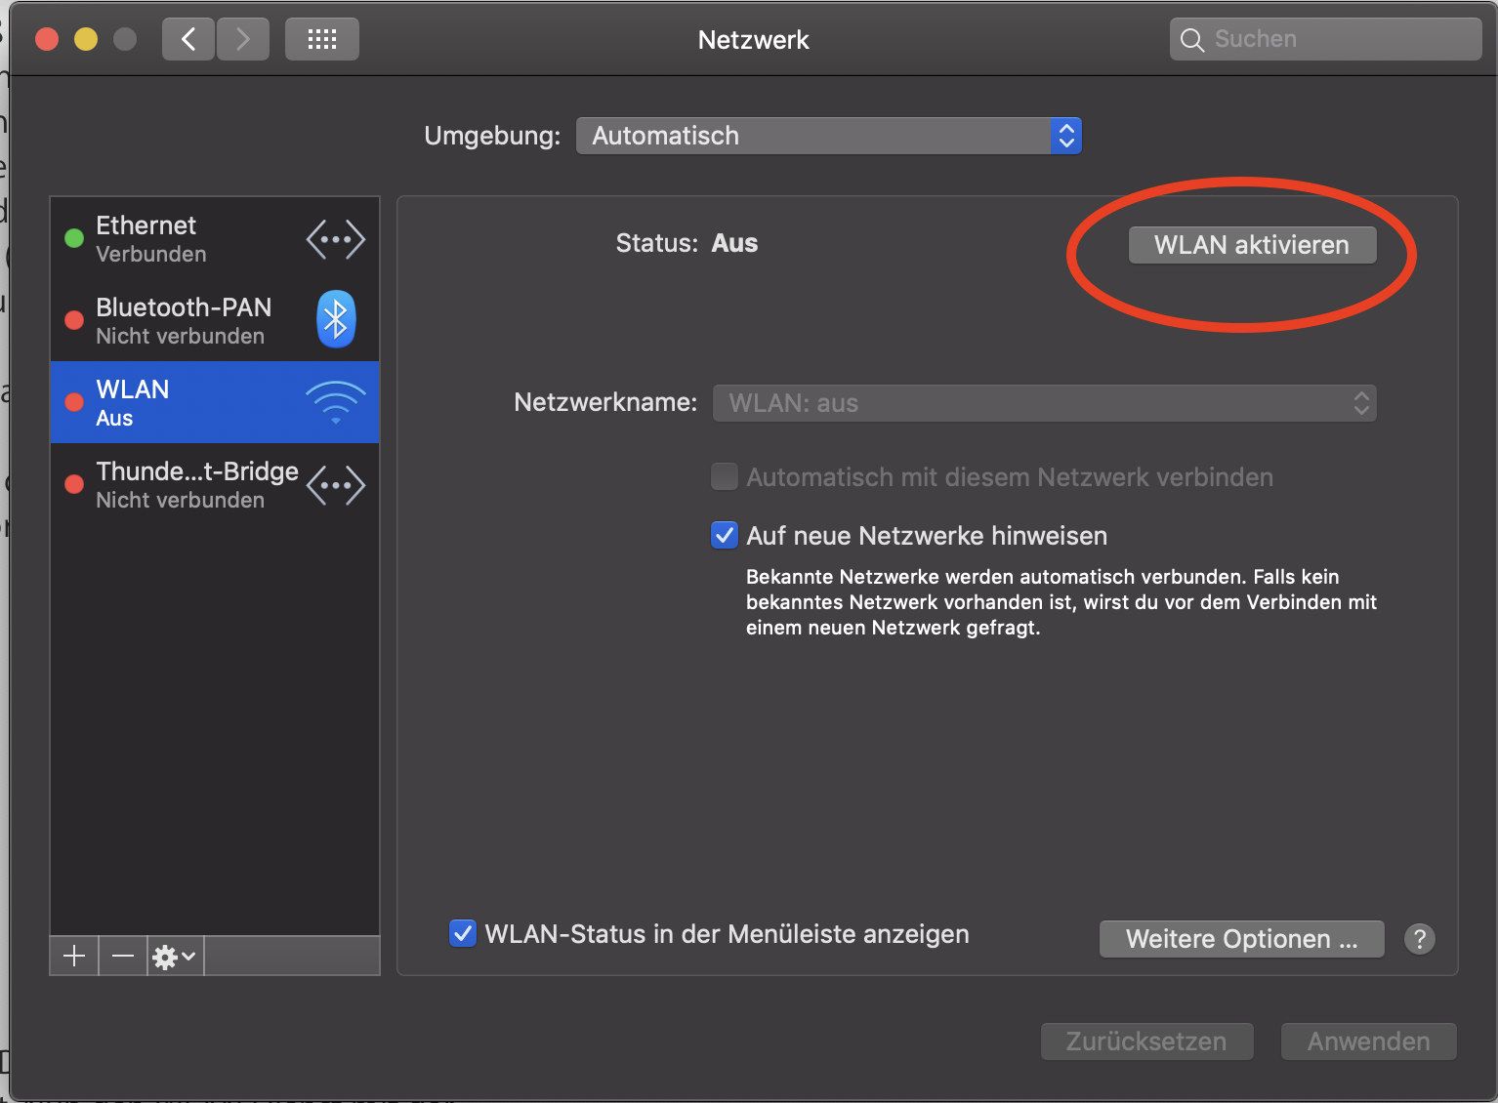Click the plus icon to add service

tap(74, 957)
